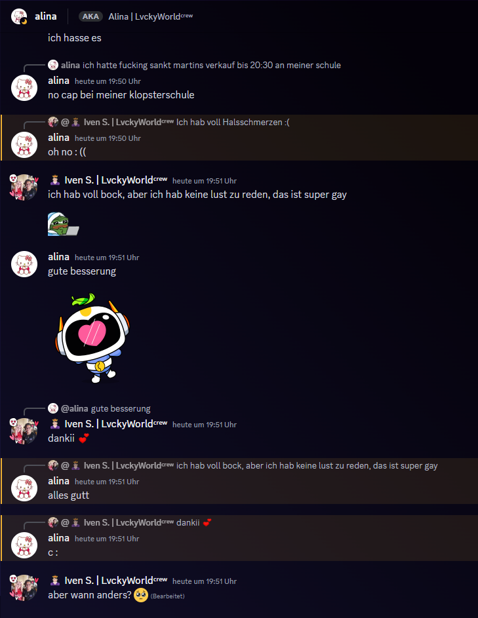Viewport: 478px width, 618px height.
Task: Click the timestamp on the 'oh no' message
Action: [x=108, y=138]
